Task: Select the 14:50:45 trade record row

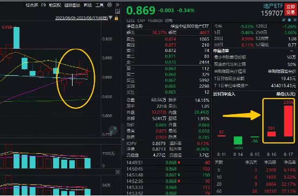Action: (x=168, y=169)
